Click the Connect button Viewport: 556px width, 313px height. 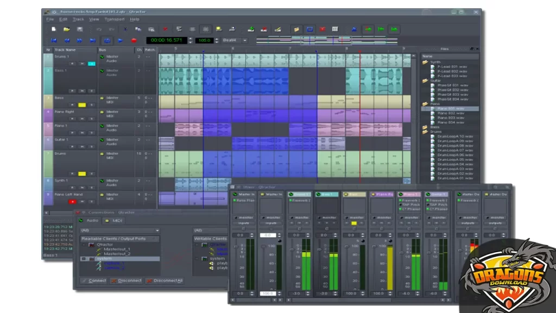click(94, 281)
